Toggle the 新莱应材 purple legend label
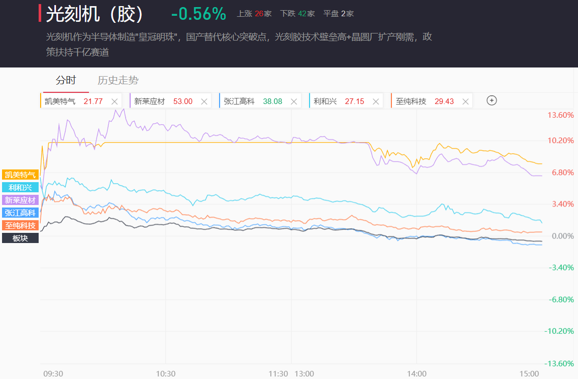This screenshot has width=578, height=379. click(20, 200)
